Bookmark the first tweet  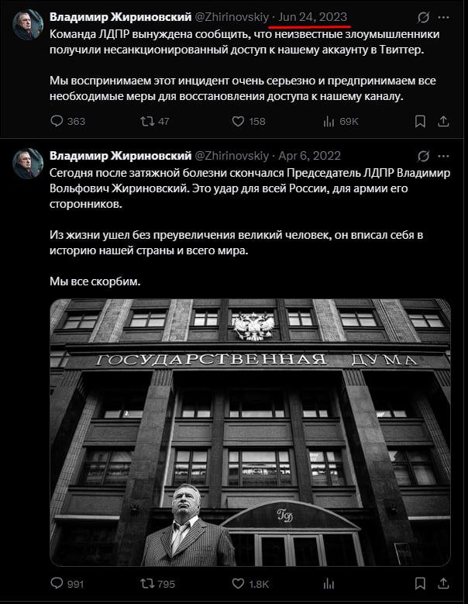pos(420,121)
